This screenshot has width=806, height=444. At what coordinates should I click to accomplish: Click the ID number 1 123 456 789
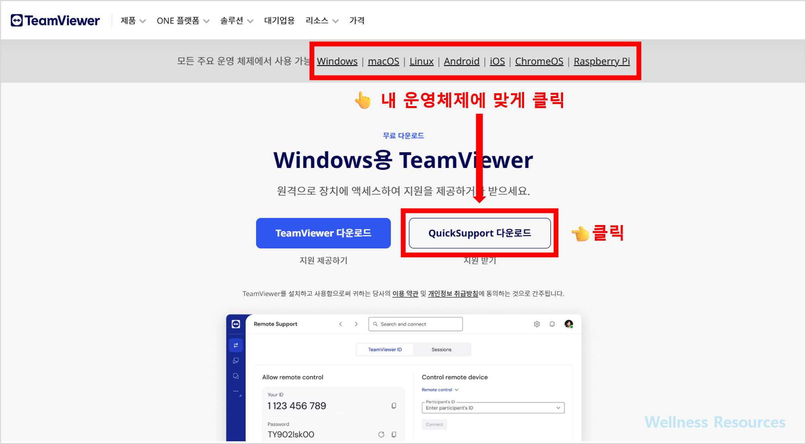click(x=297, y=406)
